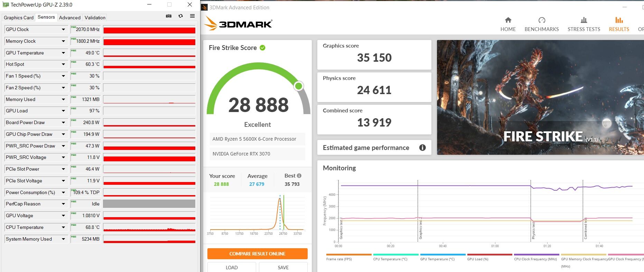
Task: Click NVIDIA GeForce RTX 3070 entry
Action: pyautogui.click(x=257, y=154)
